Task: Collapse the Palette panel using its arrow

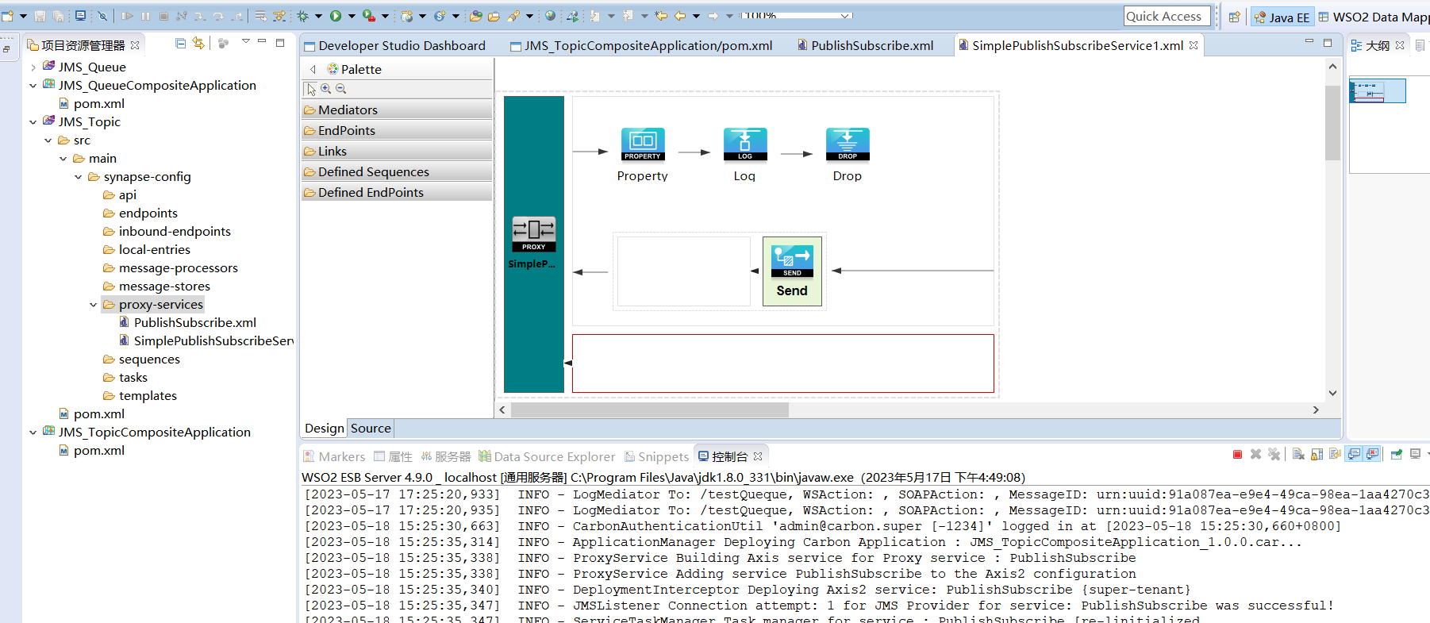Action: pos(313,69)
